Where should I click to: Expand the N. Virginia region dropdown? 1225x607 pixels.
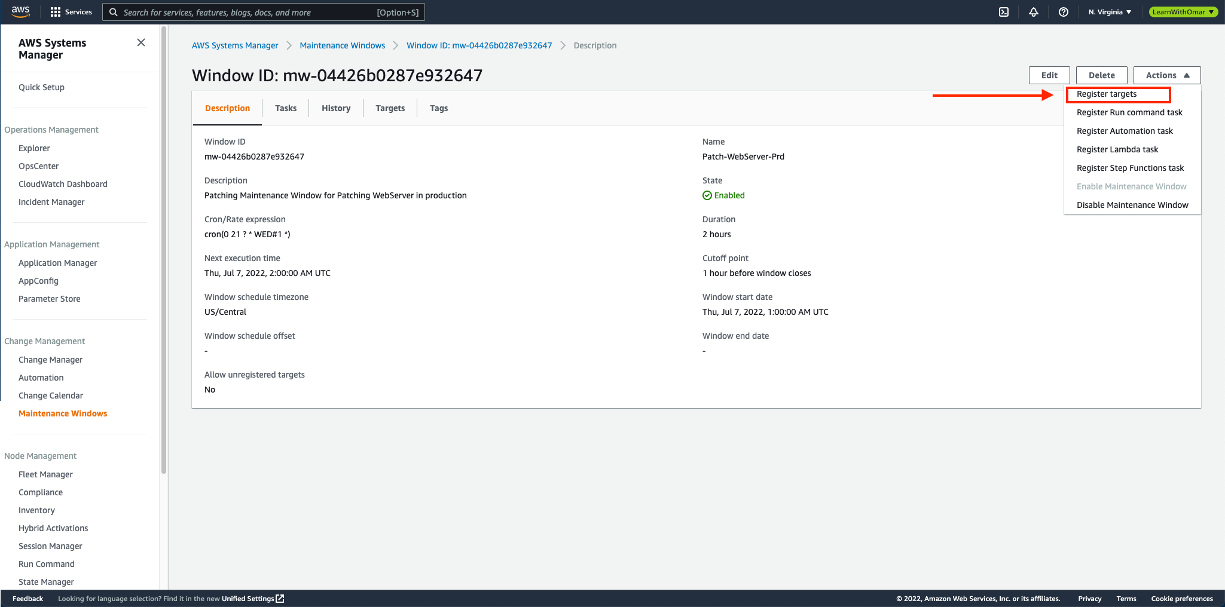pos(1110,12)
